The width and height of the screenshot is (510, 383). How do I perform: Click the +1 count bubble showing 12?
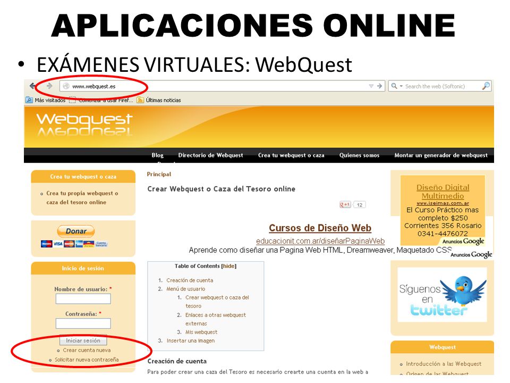359,204
